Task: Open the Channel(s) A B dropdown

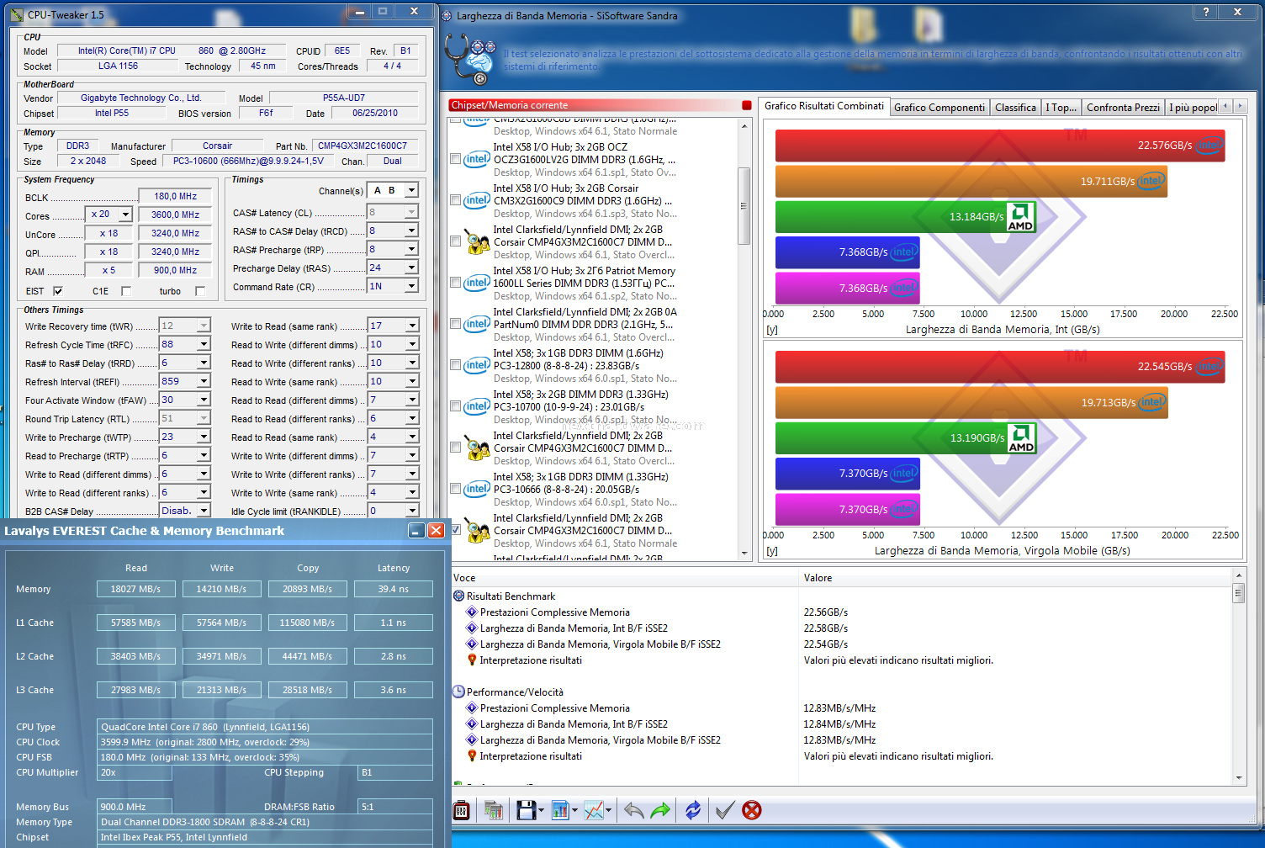Action: pyautogui.click(x=412, y=190)
